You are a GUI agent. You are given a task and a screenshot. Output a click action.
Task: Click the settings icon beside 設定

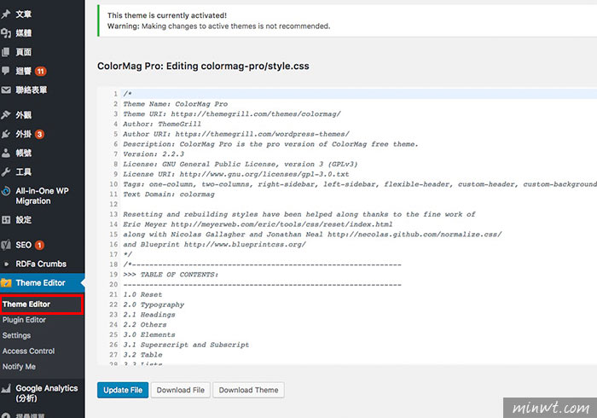[6, 219]
